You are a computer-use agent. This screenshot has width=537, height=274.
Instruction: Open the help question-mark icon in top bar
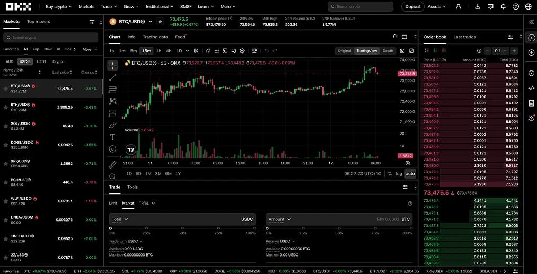(x=515, y=6)
